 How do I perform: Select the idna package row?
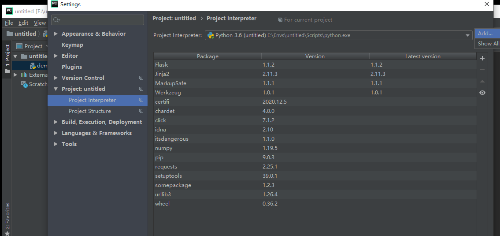(x=315, y=130)
